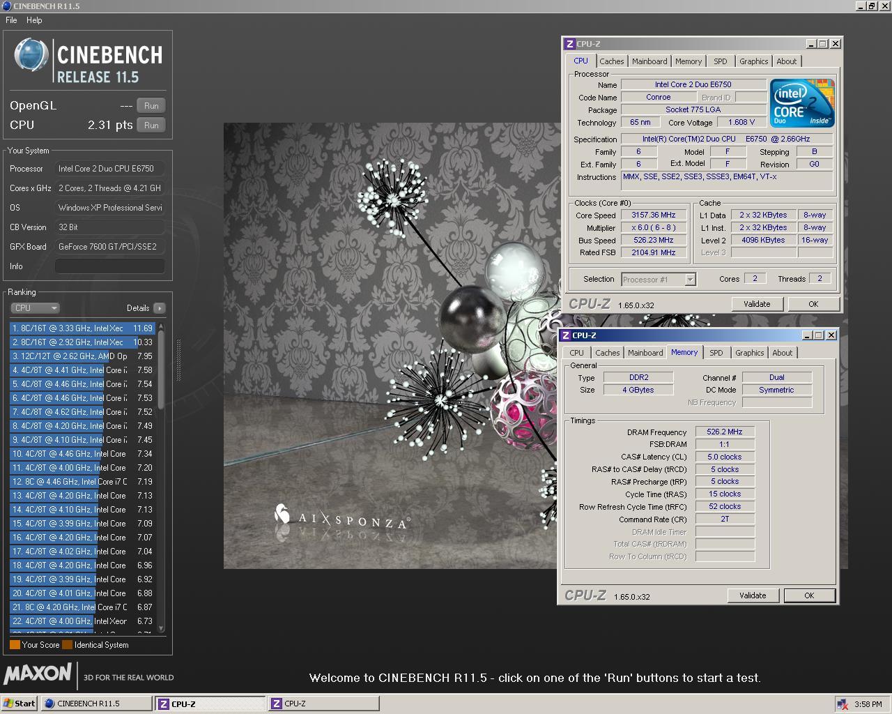Click the Cinebench sphere logo icon
Screen dimensions: 892x714
pos(31,55)
